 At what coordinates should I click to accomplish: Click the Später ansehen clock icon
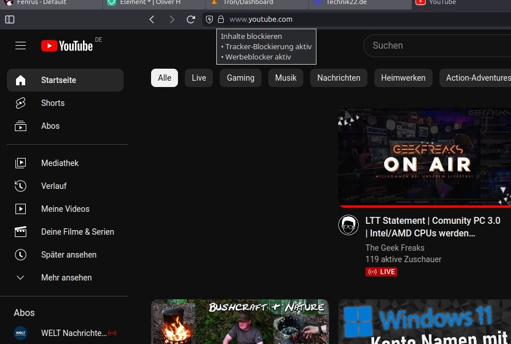click(x=21, y=255)
